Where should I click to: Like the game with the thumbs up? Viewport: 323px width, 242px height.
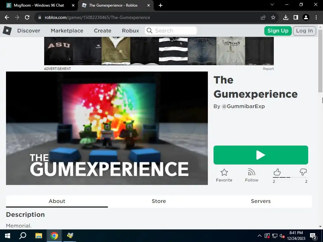click(277, 172)
